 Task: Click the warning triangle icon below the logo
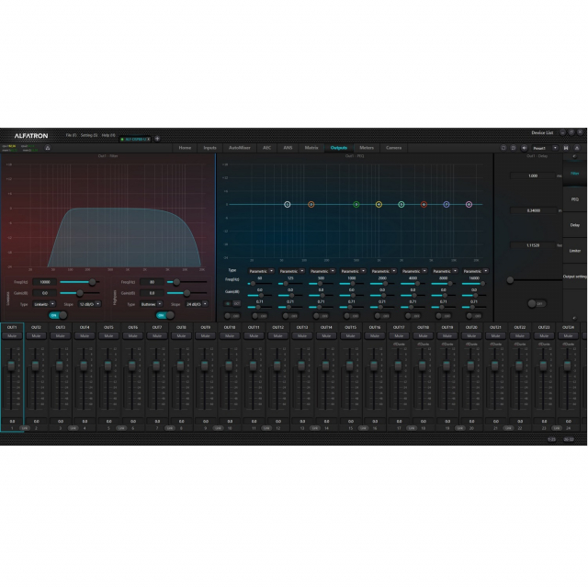(x=48, y=147)
